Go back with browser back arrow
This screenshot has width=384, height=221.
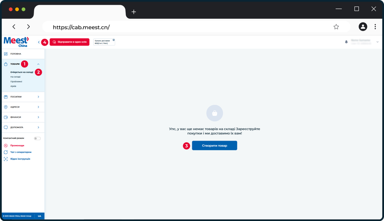[14, 27]
